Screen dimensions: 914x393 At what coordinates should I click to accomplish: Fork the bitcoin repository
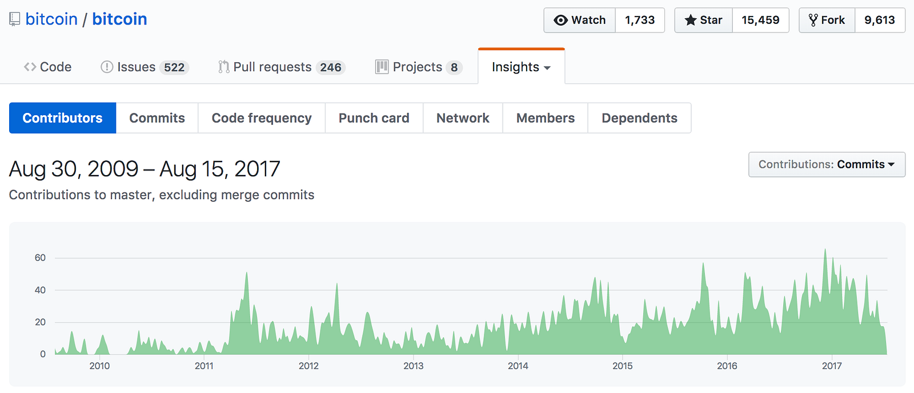pyautogui.click(x=827, y=20)
